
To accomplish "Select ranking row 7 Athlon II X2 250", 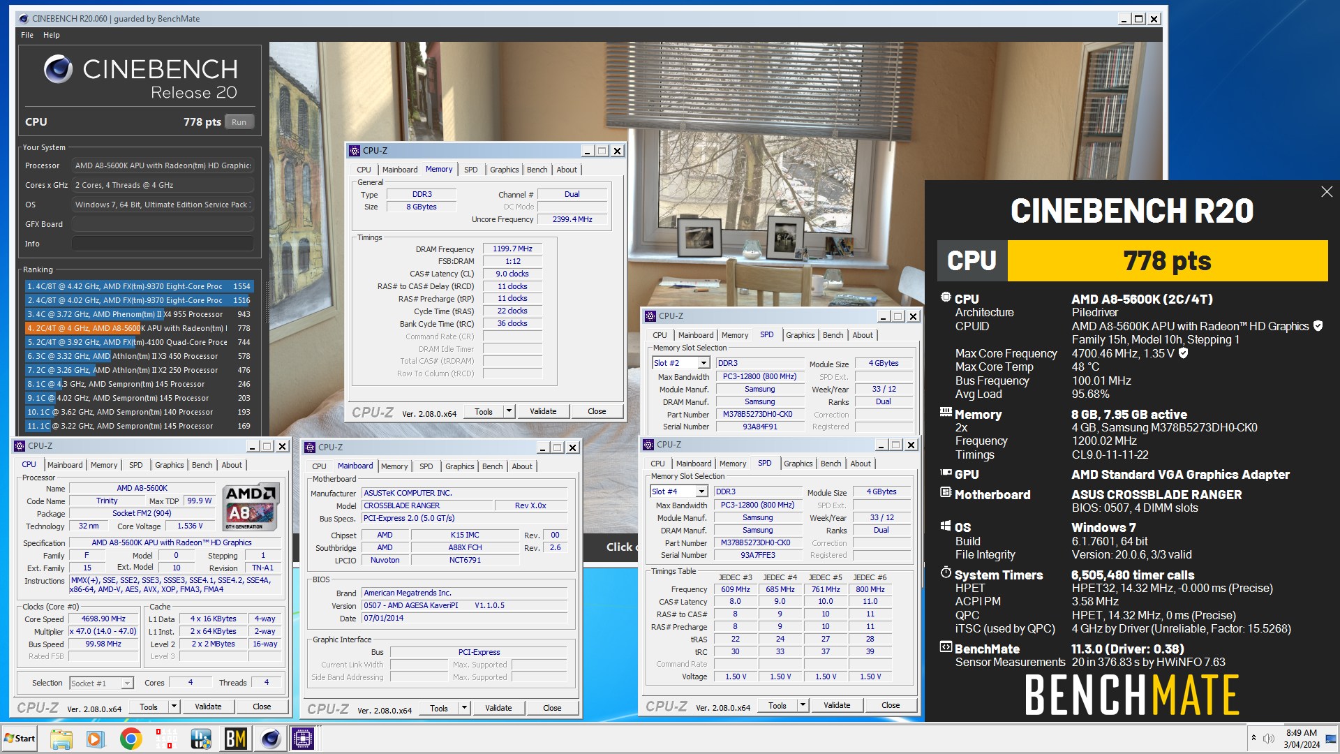I will [x=138, y=370].
